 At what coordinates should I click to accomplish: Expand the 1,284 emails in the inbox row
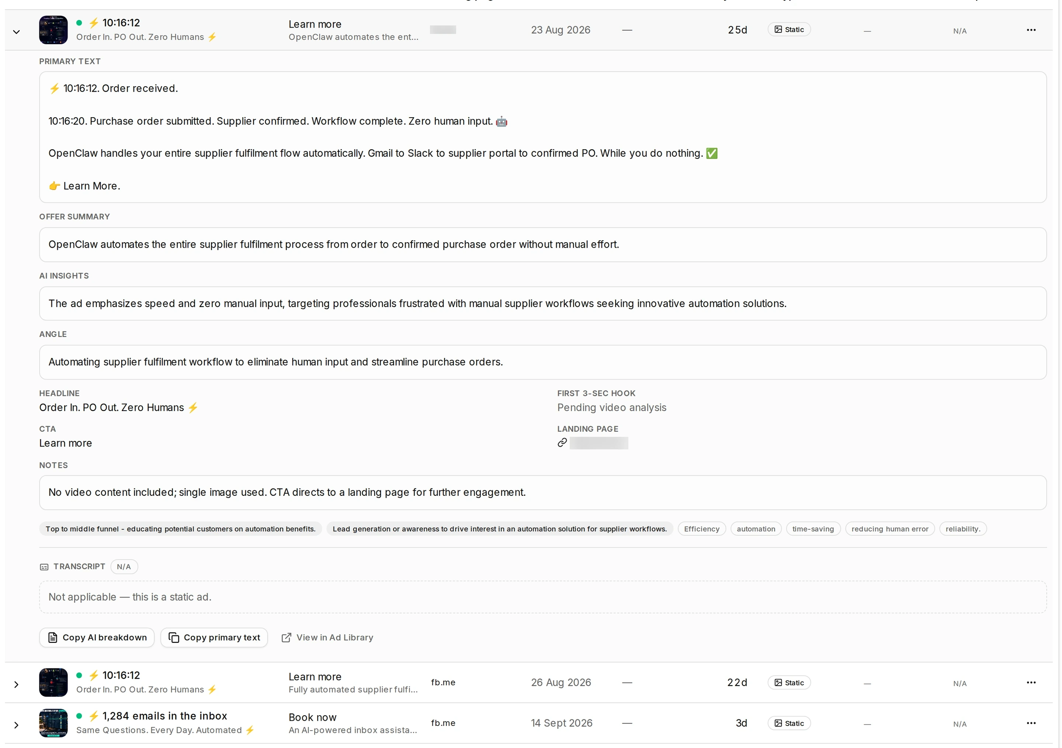click(x=17, y=725)
